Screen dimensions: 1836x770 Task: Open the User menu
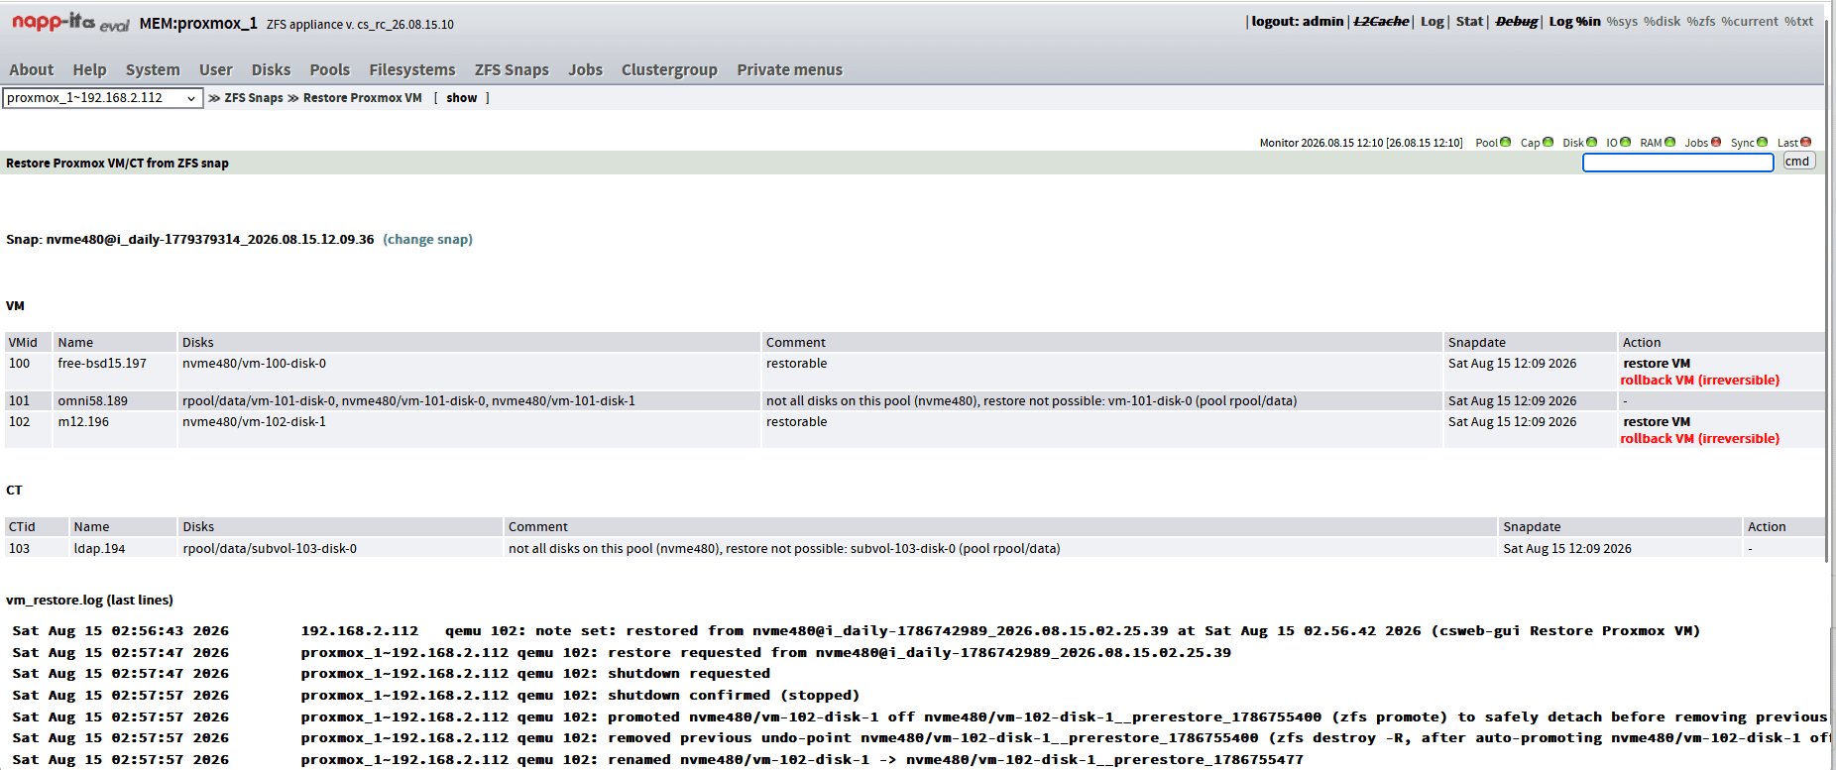[216, 69]
